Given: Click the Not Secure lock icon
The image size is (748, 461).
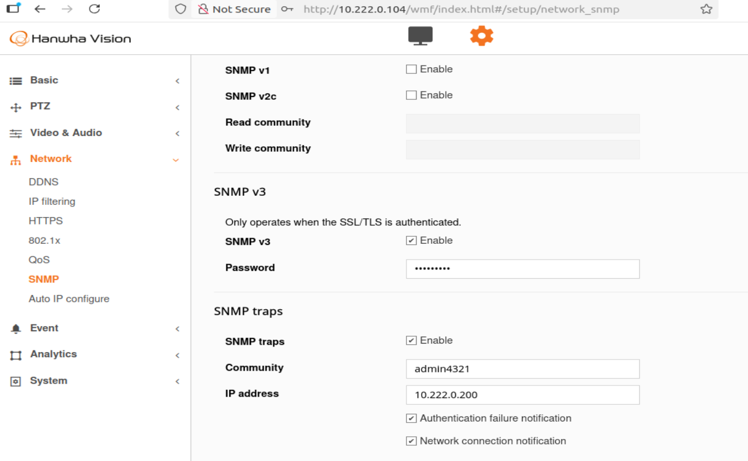Looking at the screenshot, I should (202, 9).
